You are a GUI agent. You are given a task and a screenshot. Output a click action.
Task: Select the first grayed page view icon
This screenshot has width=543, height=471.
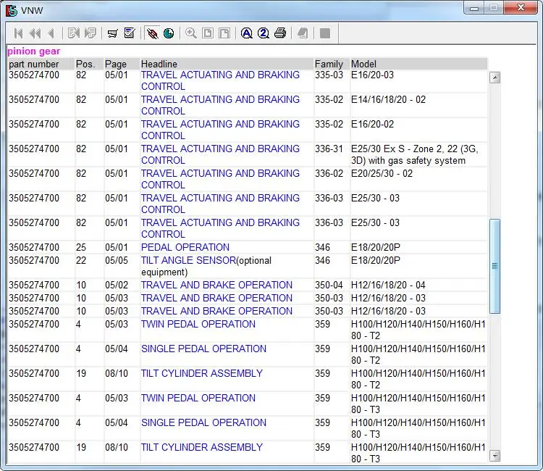click(x=208, y=33)
